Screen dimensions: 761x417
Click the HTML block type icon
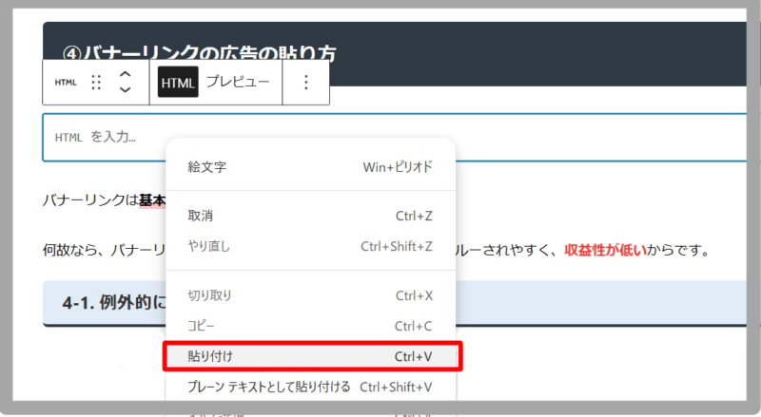[x=66, y=83]
